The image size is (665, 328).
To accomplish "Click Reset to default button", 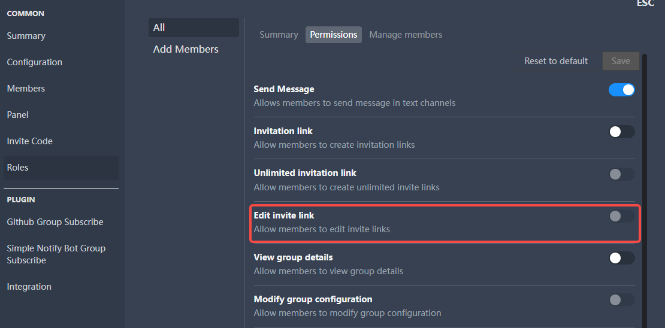I will 555,61.
